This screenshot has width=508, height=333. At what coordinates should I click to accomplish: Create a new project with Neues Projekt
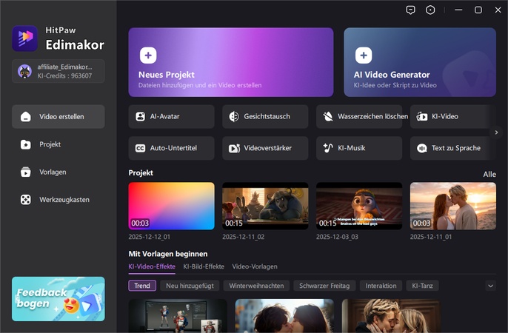click(x=230, y=63)
